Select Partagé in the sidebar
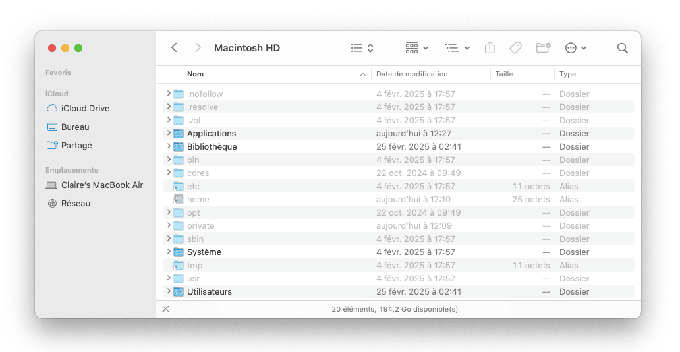The width and height of the screenshot is (680, 352). coord(69,146)
